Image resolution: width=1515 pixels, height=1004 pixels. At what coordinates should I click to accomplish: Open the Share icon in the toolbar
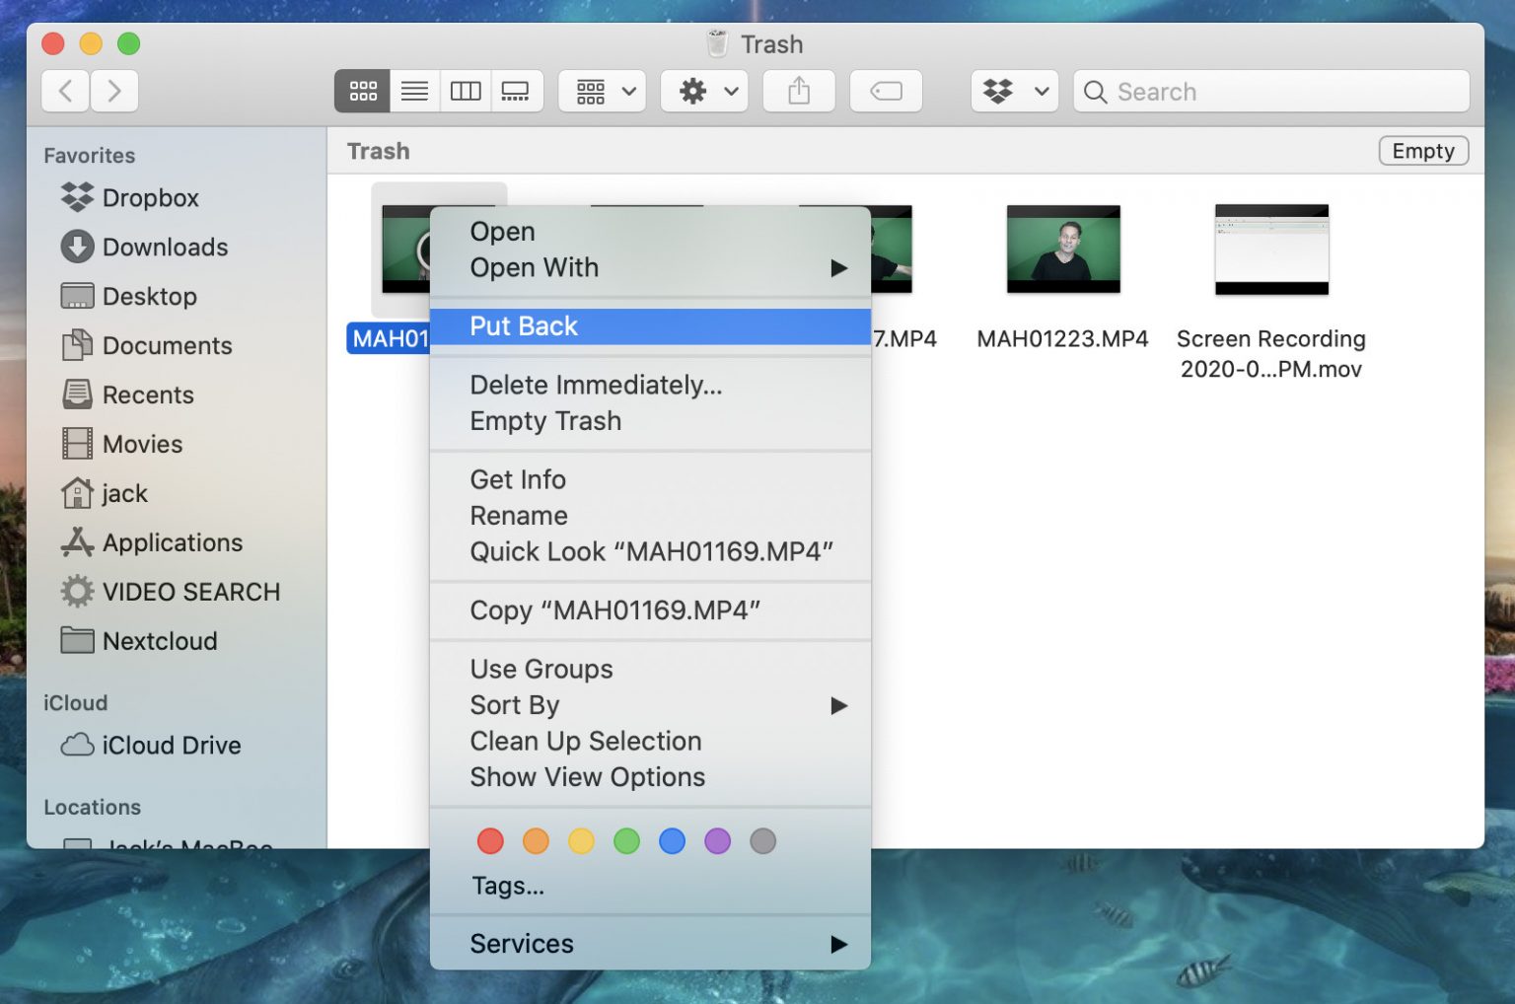[798, 91]
